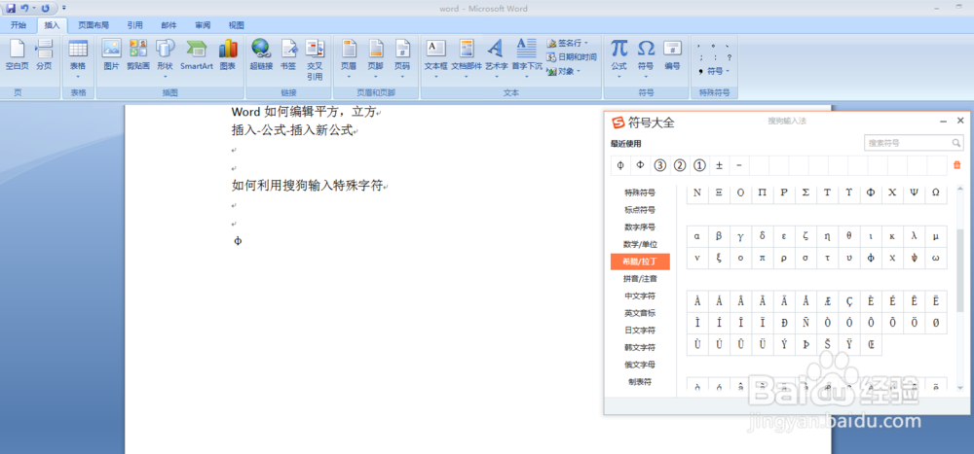Image resolution: width=974 pixels, height=454 pixels.
Task: Insert WordArt (艺术字)
Action: (497, 59)
